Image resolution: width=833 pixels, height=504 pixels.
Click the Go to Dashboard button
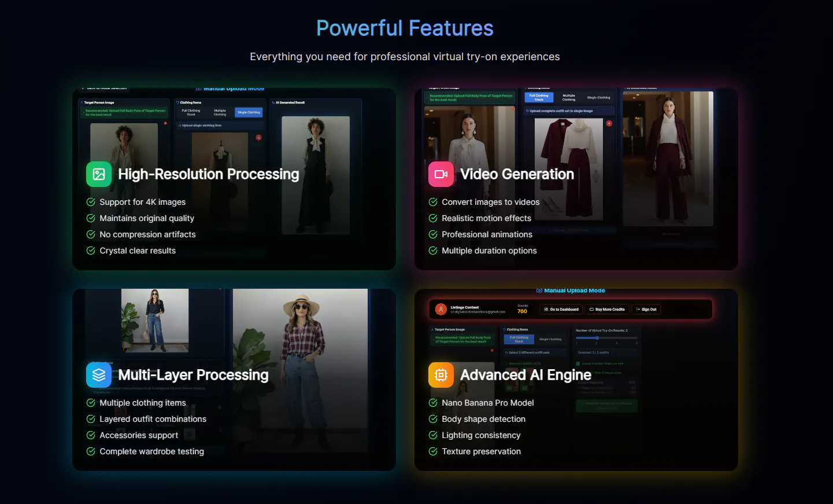point(562,310)
